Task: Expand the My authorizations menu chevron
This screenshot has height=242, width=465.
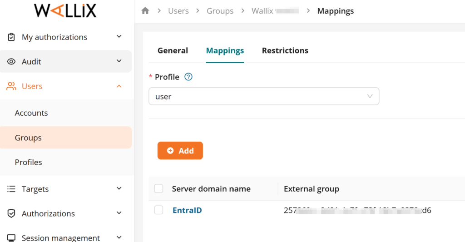Action: 119,37
